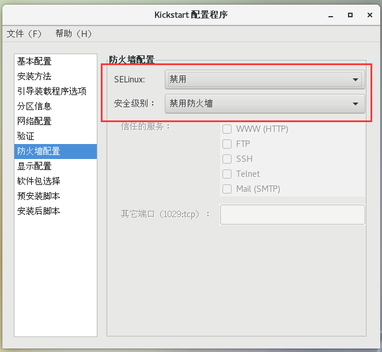
Task: Select 预安装脚本 in the sidebar
Action: (x=55, y=196)
